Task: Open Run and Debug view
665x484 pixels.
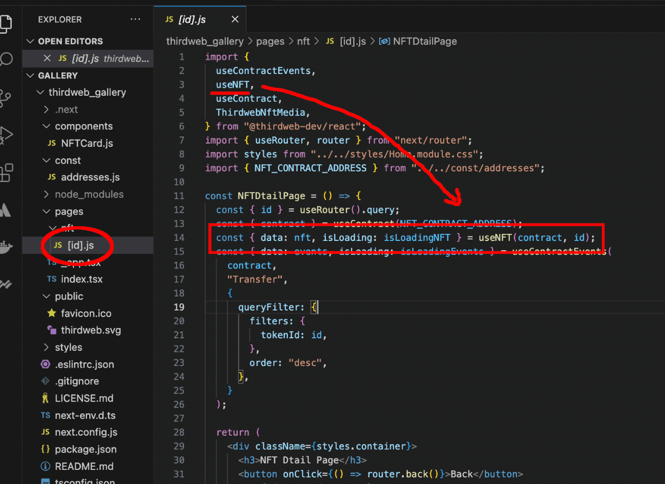Action: click(x=5, y=135)
